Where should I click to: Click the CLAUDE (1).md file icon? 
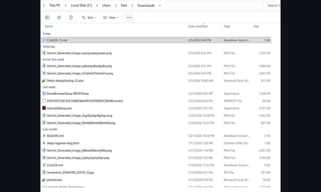point(44,40)
